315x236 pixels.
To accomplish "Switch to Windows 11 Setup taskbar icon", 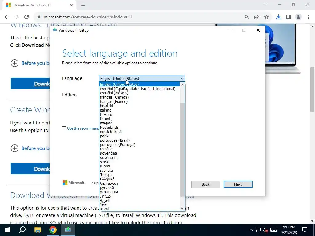I will 68,230.
